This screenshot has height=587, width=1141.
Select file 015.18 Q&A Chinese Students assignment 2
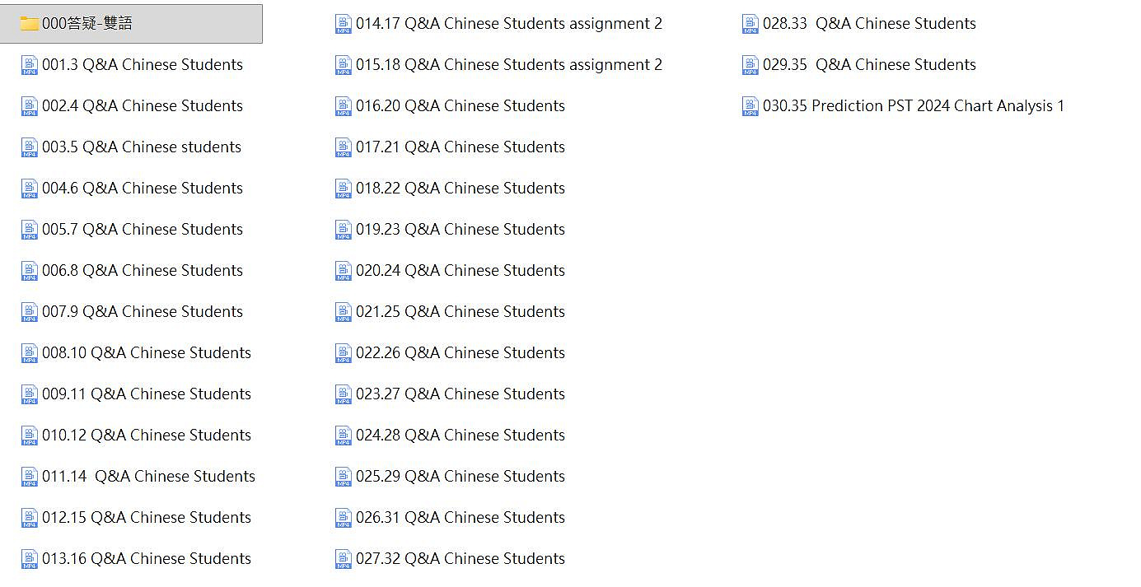[x=499, y=65]
